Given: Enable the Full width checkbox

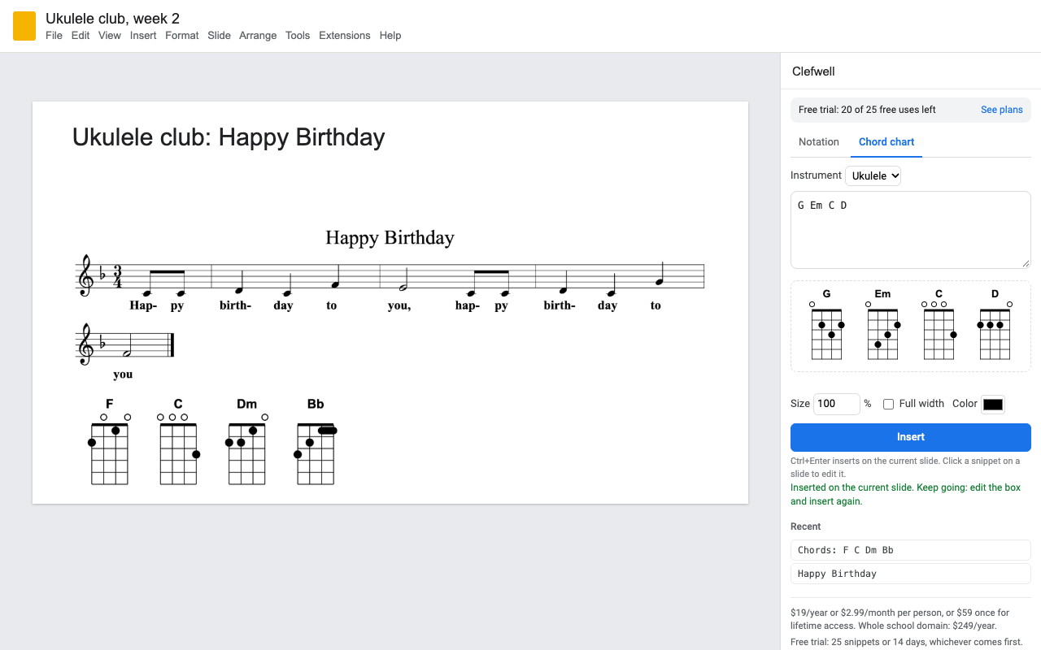Looking at the screenshot, I should (889, 404).
